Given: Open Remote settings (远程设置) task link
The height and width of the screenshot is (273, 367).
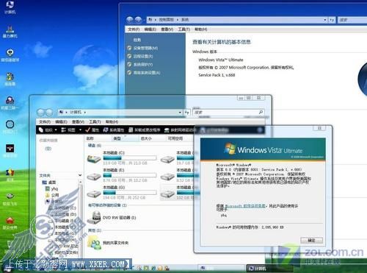Looking at the screenshot, I should pyautogui.click(x=143, y=56).
